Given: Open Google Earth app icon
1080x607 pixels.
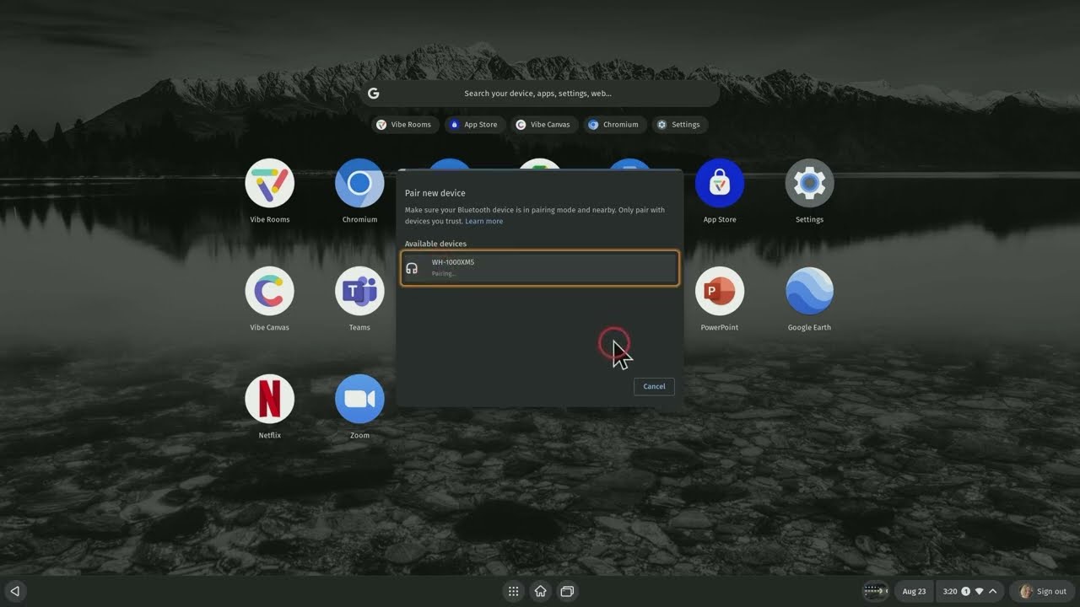Looking at the screenshot, I should tap(809, 291).
